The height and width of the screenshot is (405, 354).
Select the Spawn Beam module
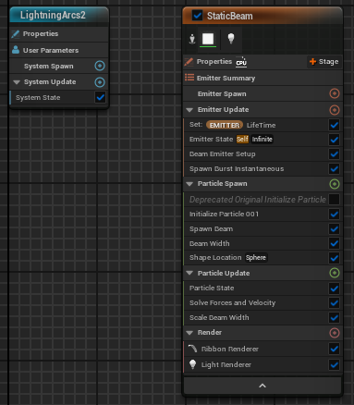pos(262,228)
